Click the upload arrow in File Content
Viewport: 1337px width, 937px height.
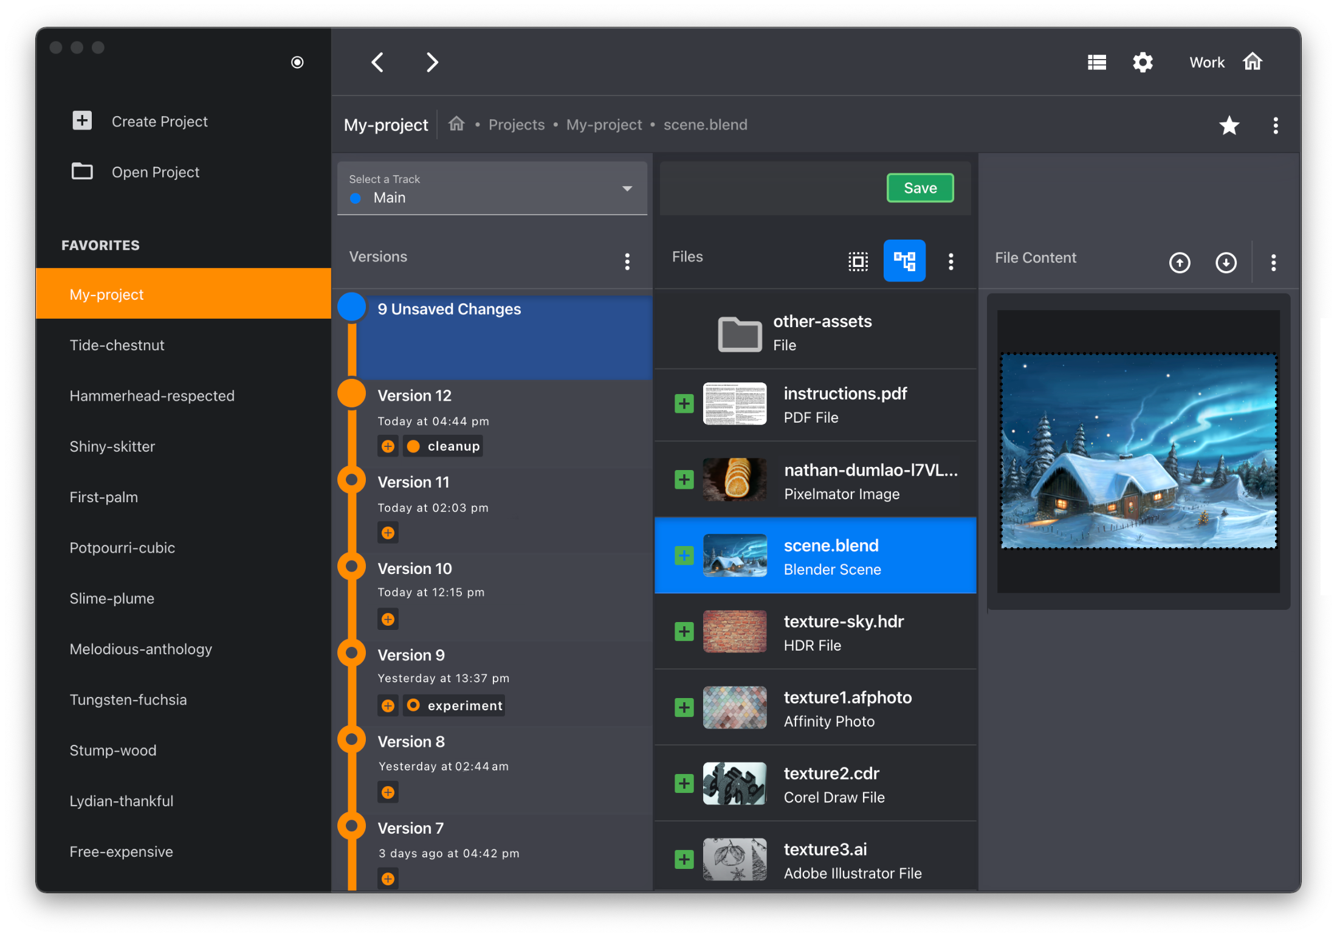tap(1180, 263)
